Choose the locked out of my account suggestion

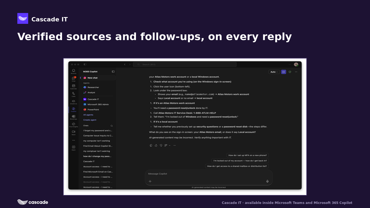(240, 161)
